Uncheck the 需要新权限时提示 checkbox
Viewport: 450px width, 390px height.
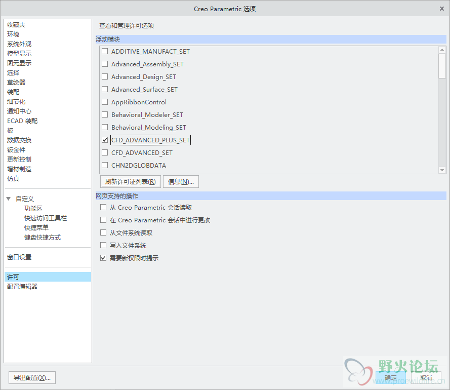pyautogui.click(x=103, y=258)
